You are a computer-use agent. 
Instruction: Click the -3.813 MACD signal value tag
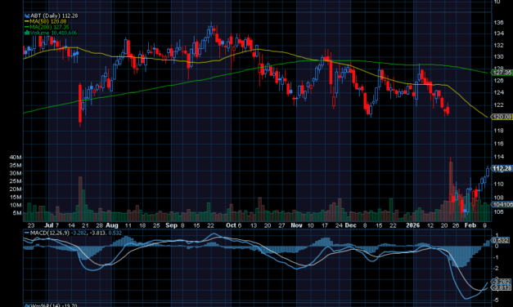501,287
